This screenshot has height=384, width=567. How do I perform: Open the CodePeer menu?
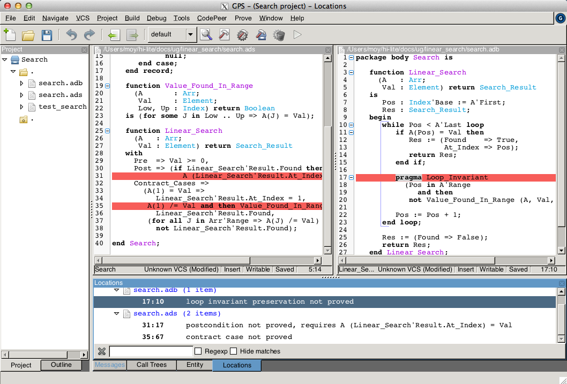tap(212, 18)
